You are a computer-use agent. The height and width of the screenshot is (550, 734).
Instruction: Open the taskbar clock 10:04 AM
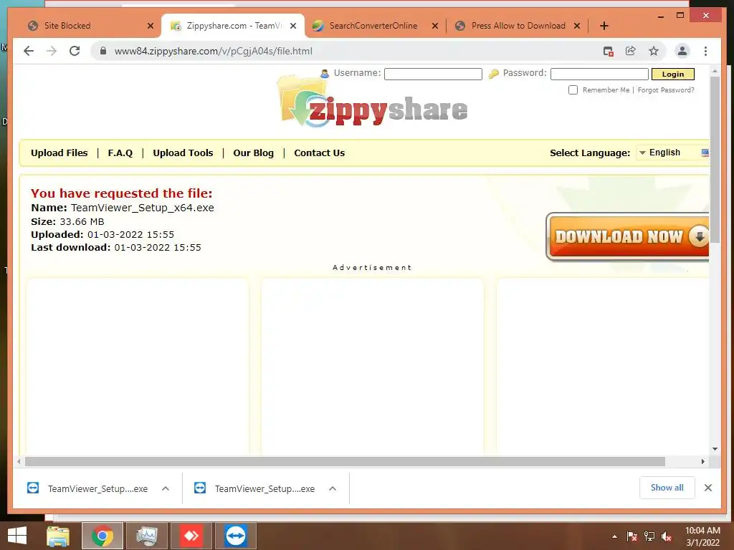click(702, 536)
